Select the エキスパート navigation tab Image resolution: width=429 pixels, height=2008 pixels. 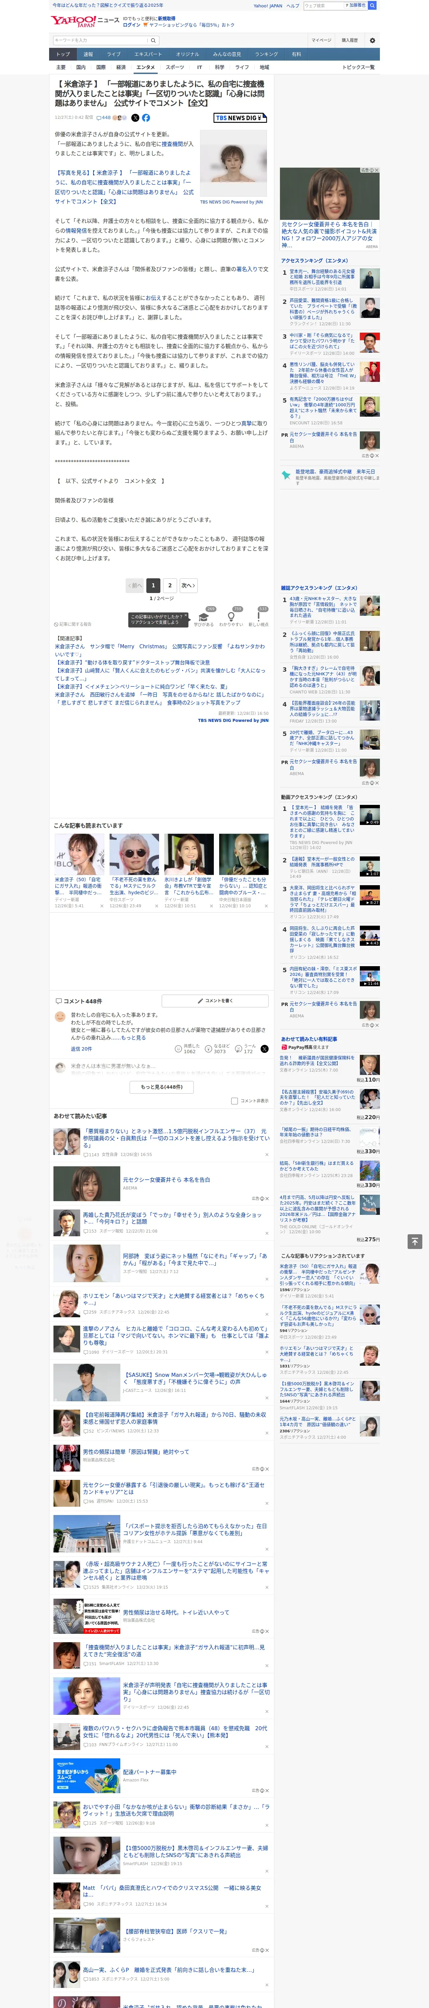click(148, 54)
